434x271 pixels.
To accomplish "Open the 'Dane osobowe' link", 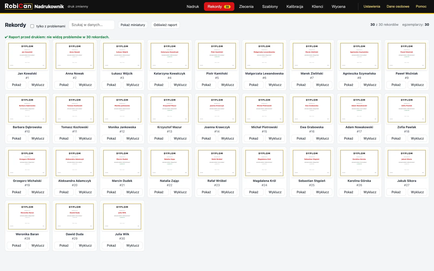I will pyautogui.click(x=398, y=7).
